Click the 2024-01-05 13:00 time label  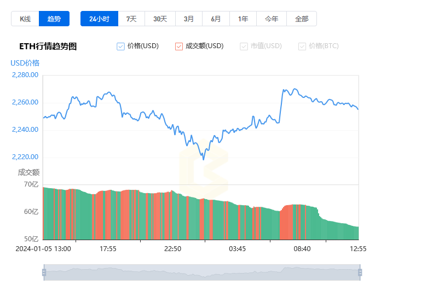[x=43, y=249]
